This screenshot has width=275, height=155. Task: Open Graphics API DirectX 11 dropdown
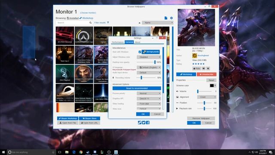click(x=149, y=99)
